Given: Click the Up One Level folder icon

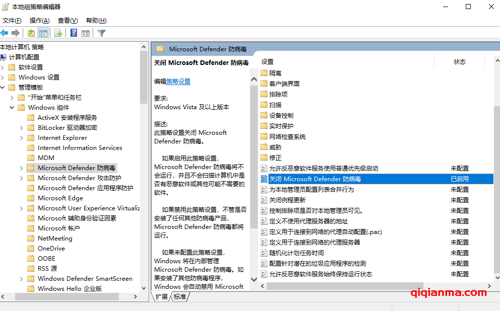Looking at the screenshot, I should coord(31,33).
